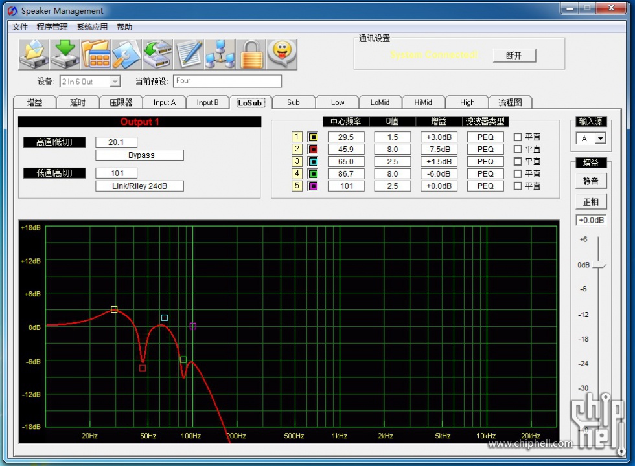Screen dimensions: 635x466
Task: Click the output gain fader handle
Action: (x=599, y=265)
